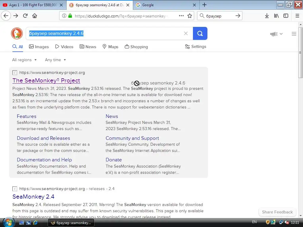Click the DuckDuckGo logo
This screenshot has width=303, height=227.
[17, 33]
